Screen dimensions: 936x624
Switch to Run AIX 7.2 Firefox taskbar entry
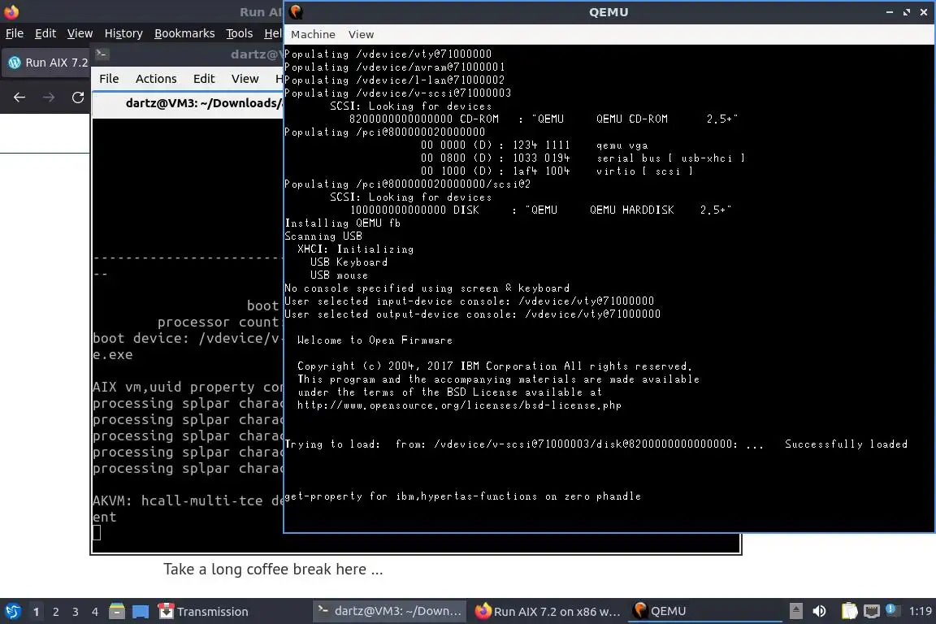coord(547,612)
